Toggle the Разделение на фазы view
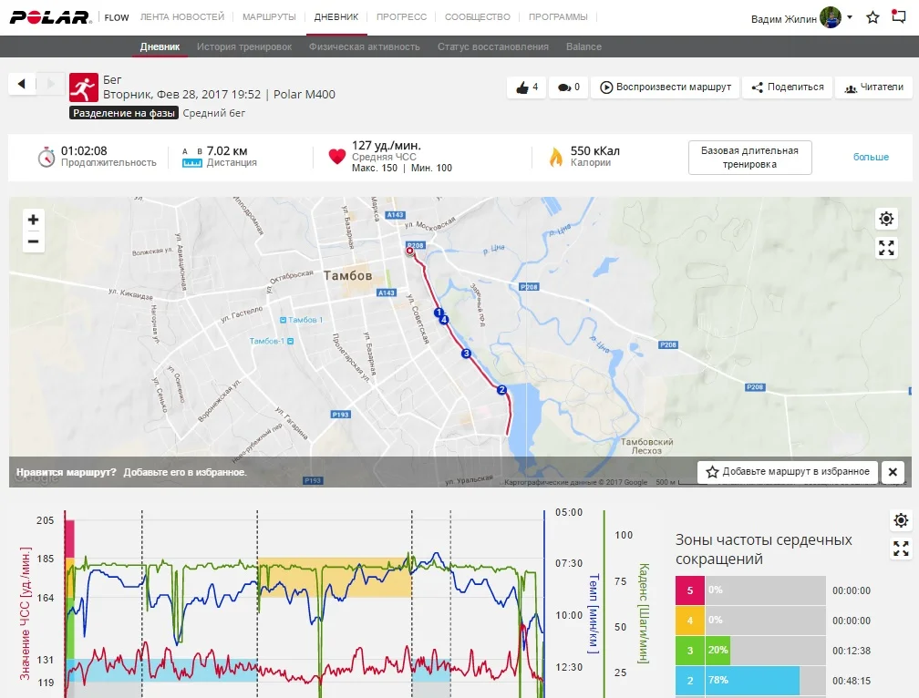Screen dimensions: 919x698 click(123, 114)
